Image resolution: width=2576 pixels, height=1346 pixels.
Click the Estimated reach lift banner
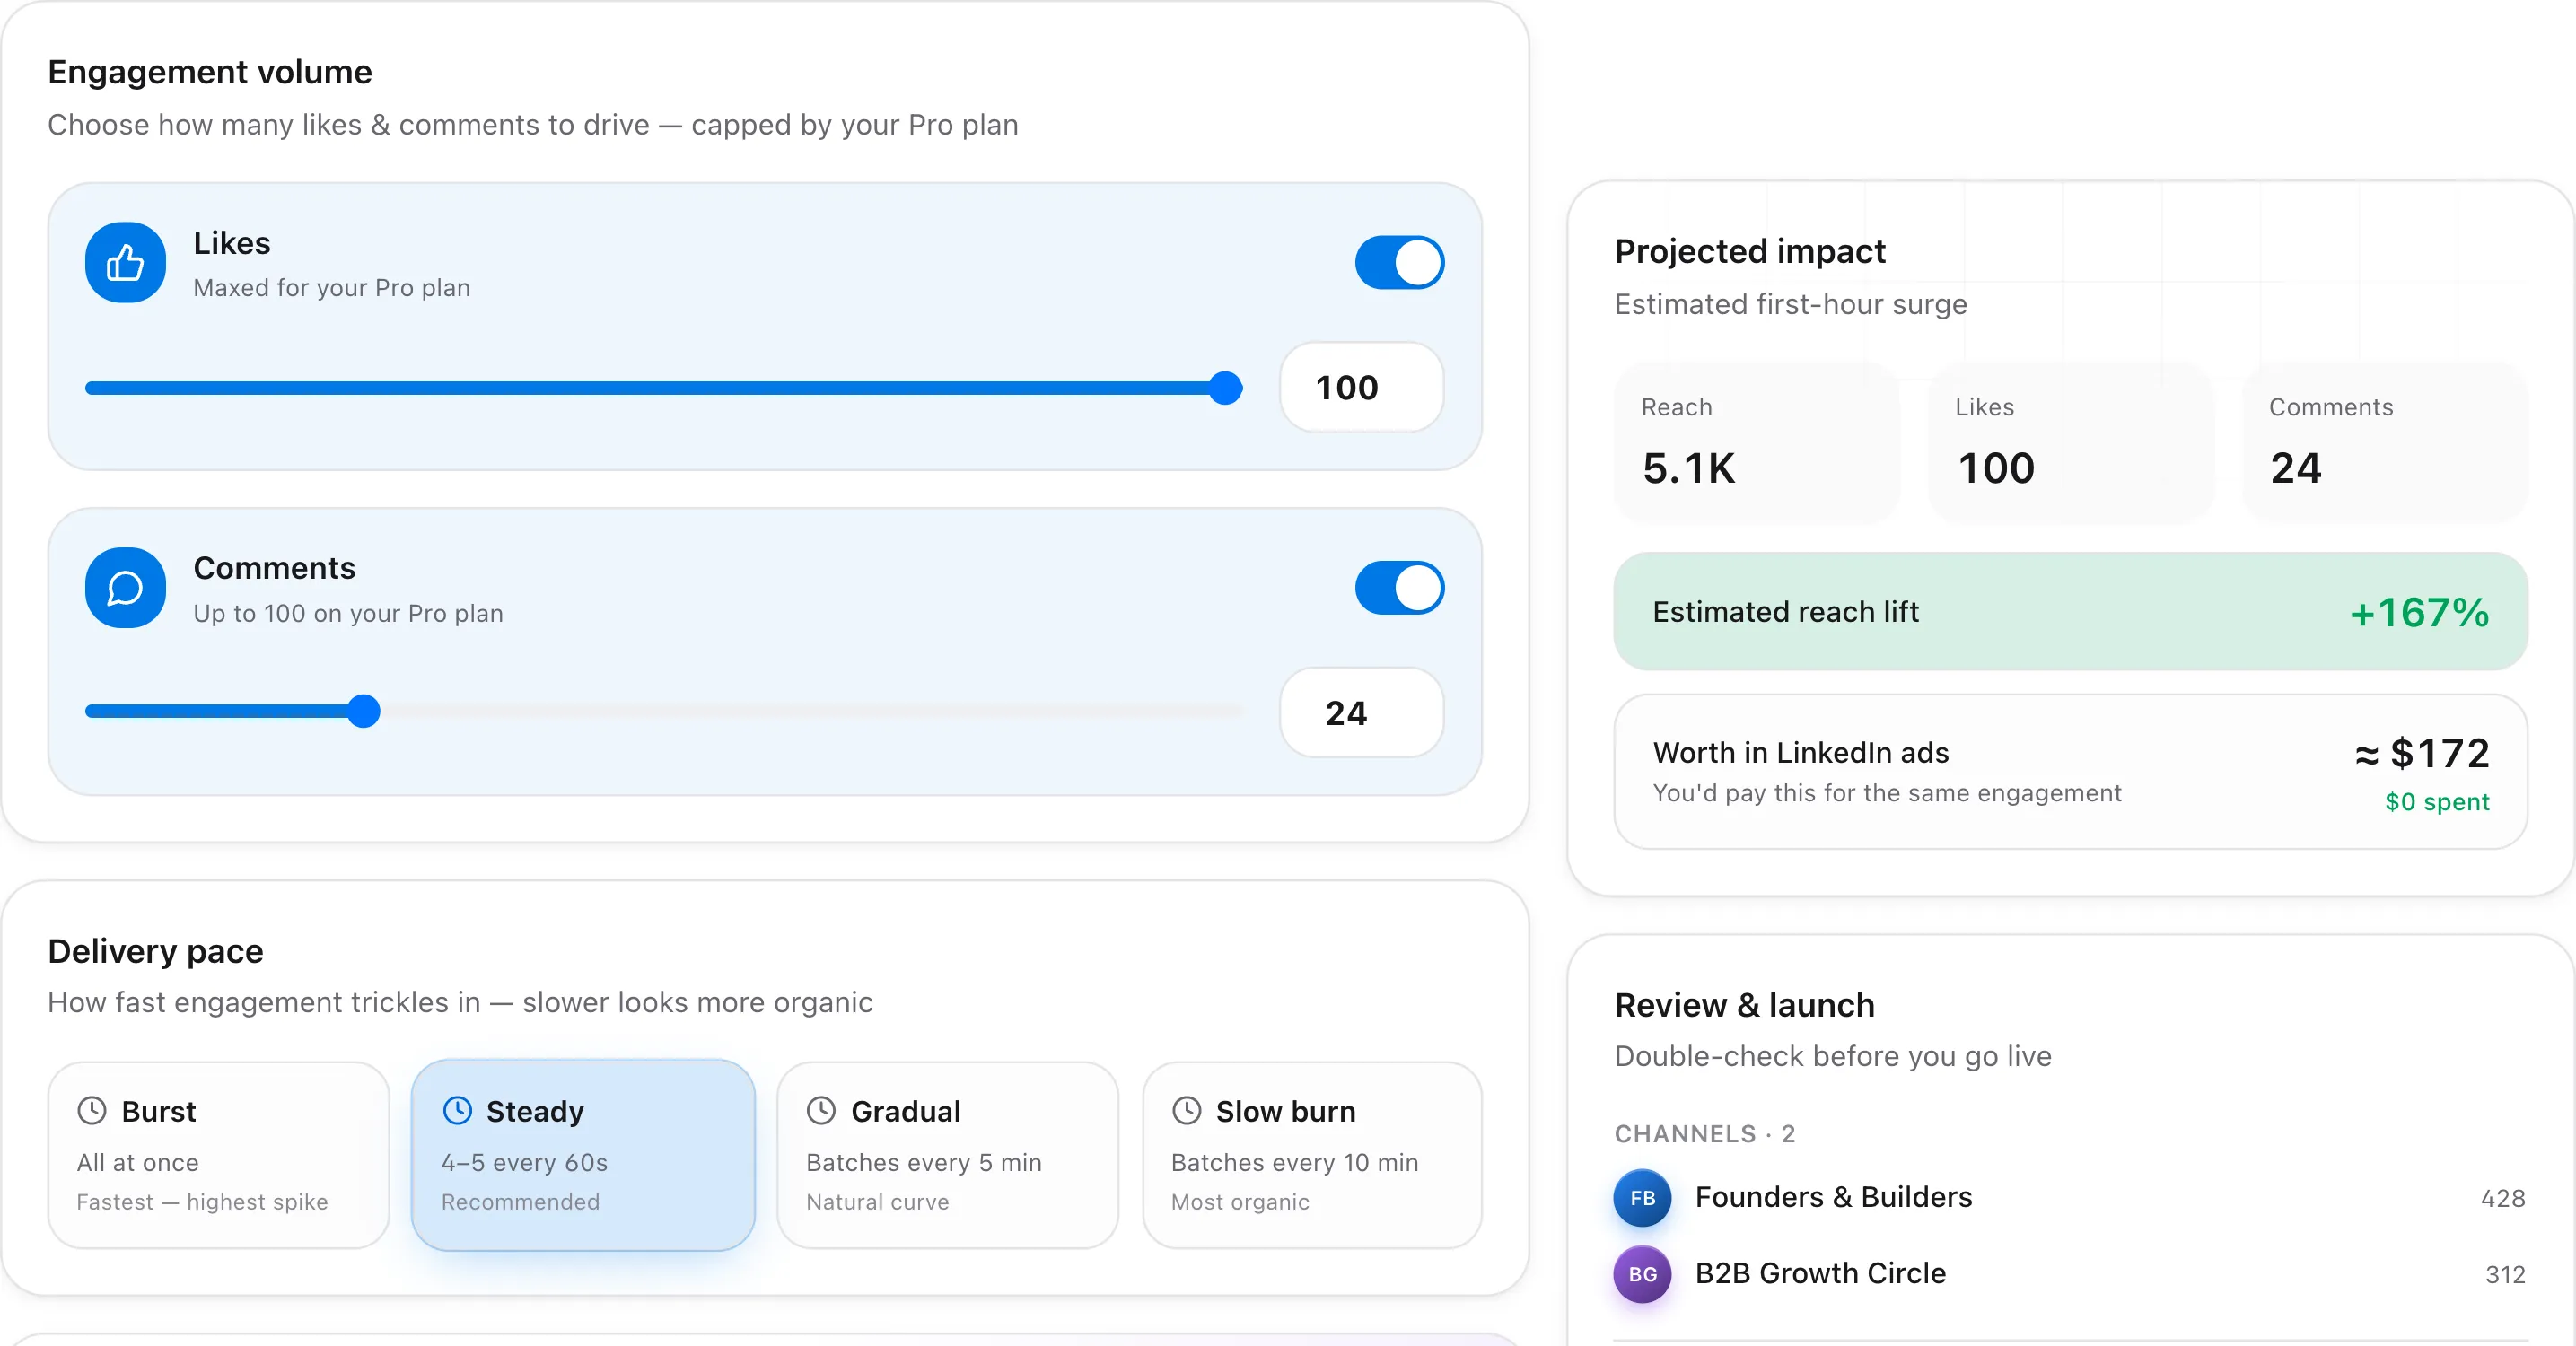point(2070,612)
